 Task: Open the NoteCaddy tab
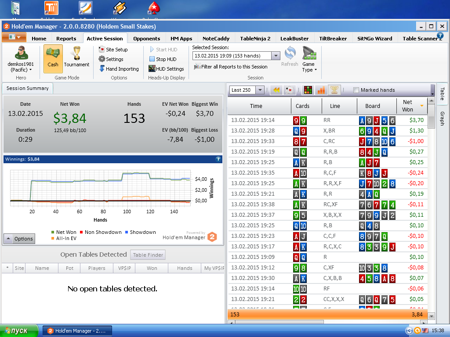(216, 39)
